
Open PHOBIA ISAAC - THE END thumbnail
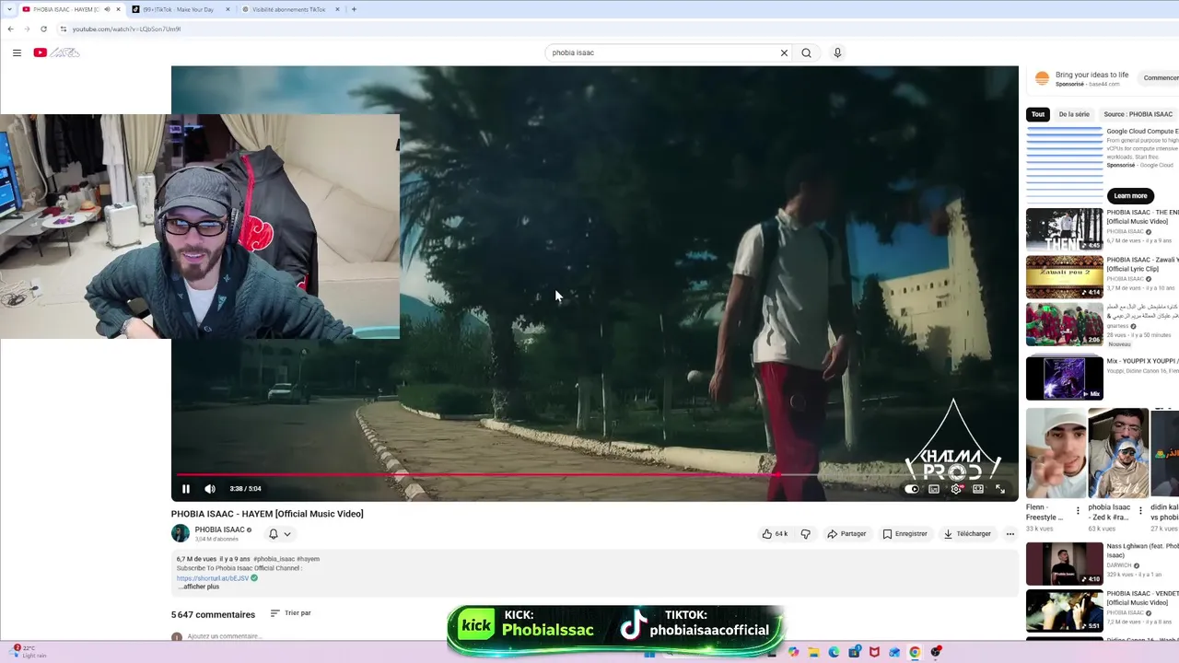pos(1064,229)
